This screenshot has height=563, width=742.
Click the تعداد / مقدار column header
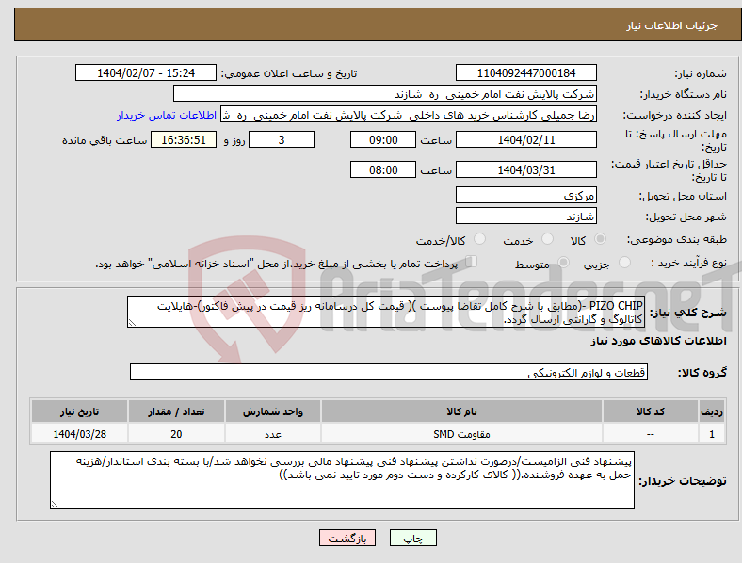176,411
